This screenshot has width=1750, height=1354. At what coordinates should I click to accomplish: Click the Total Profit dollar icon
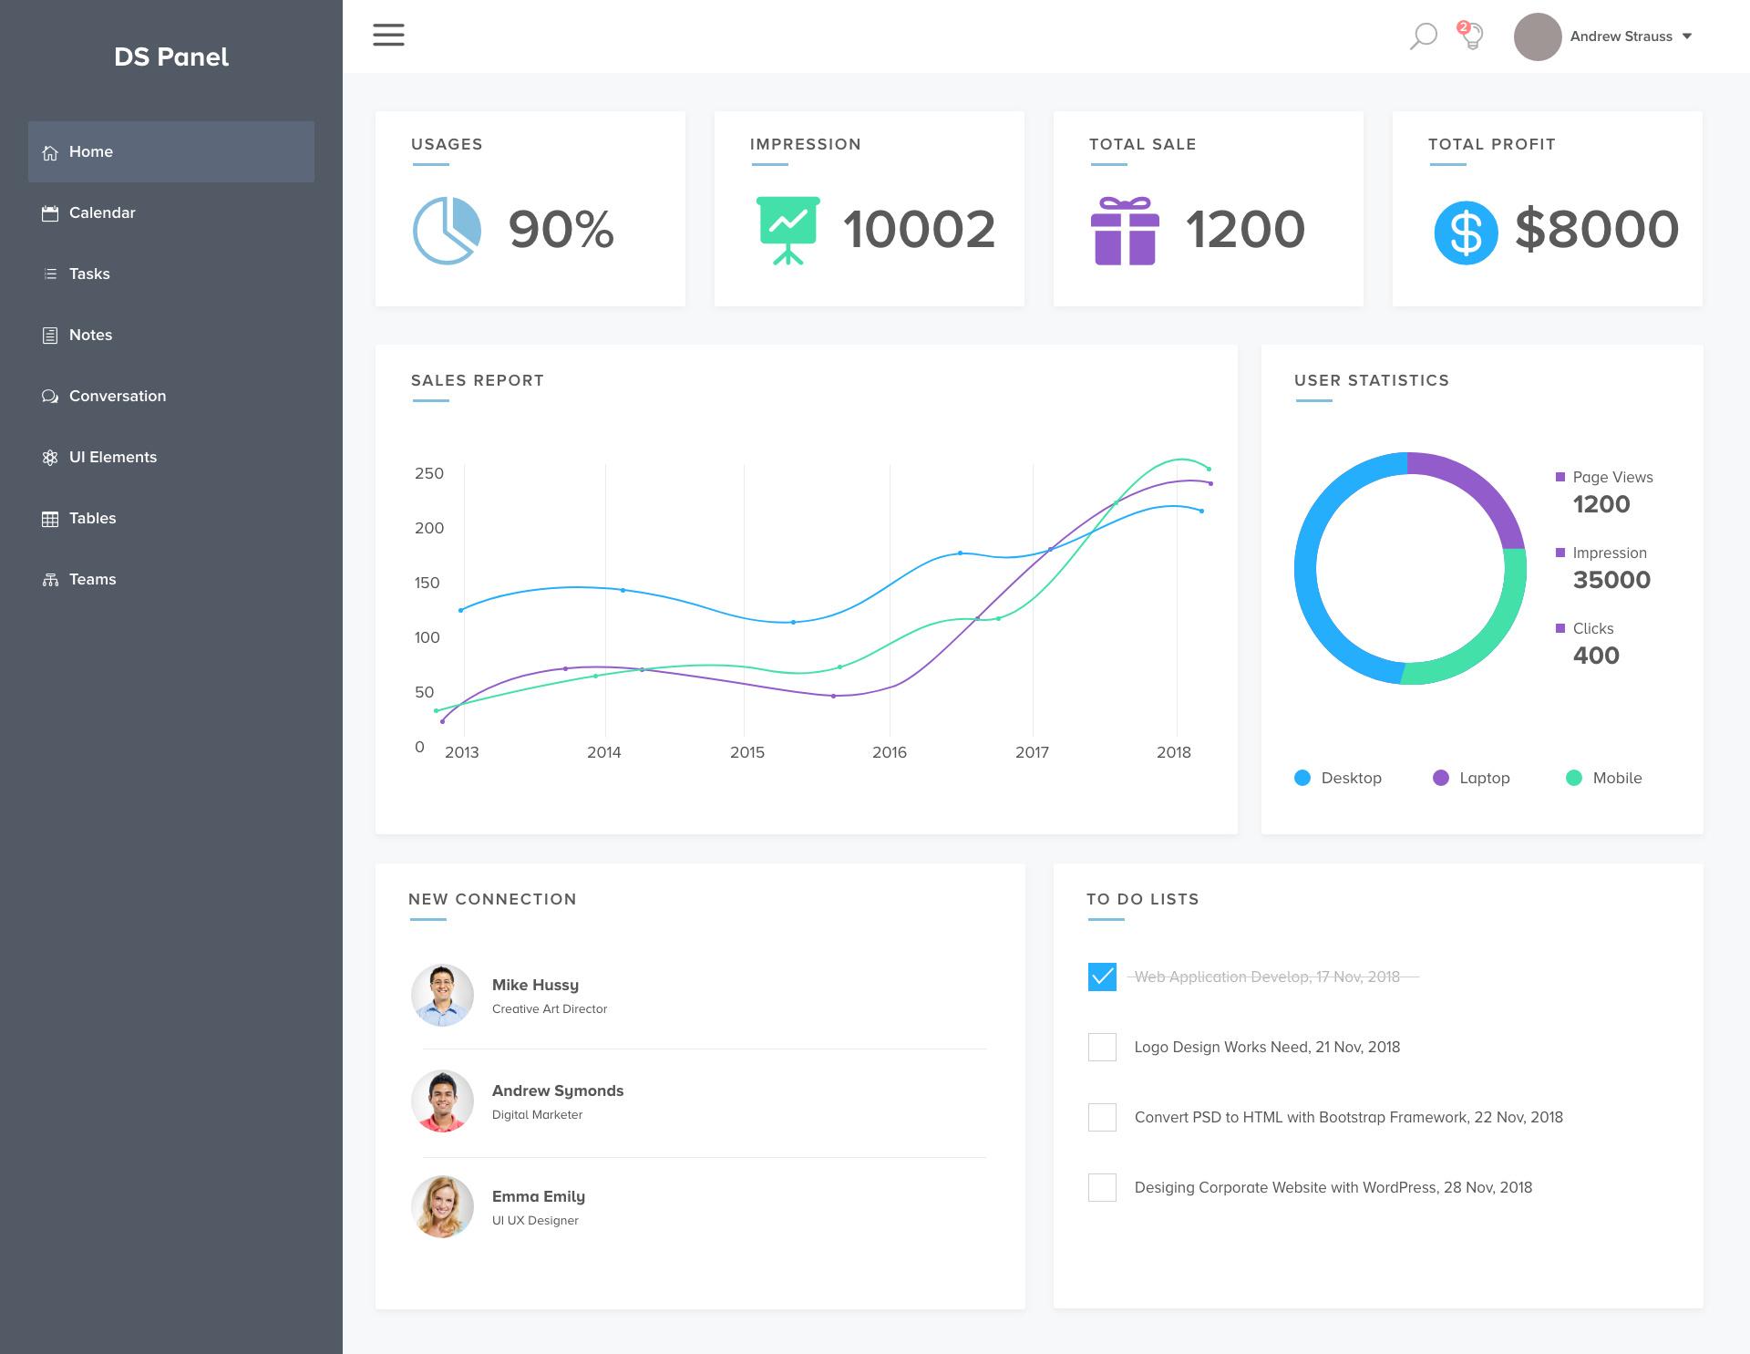coord(1465,233)
